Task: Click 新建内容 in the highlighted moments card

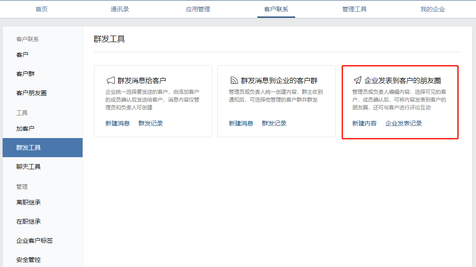Action: (x=364, y=123)
